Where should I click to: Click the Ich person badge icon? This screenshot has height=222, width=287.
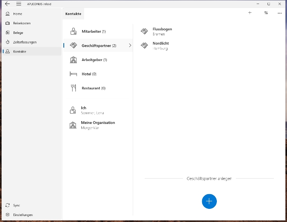[x=73, y=110]
